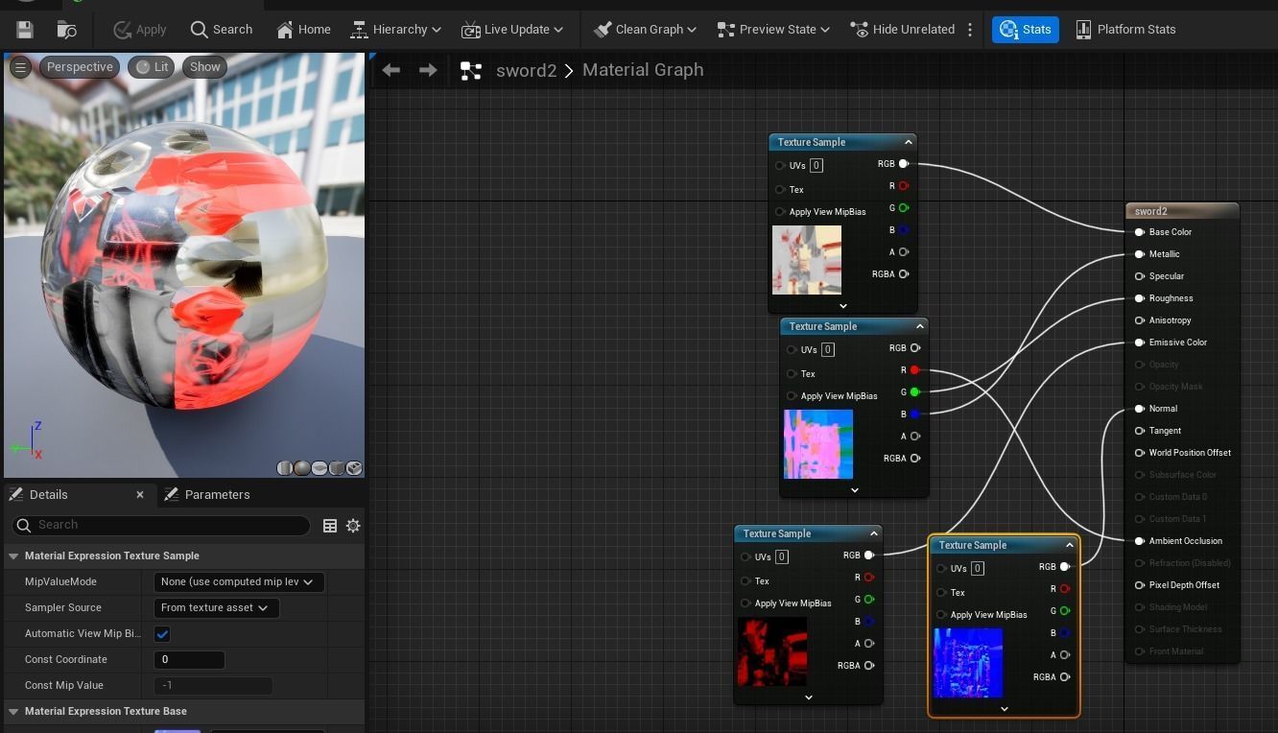The image size is (1278, 733).
Task: Click the sword2 breadcrumb link
Action: click(526, 70)
